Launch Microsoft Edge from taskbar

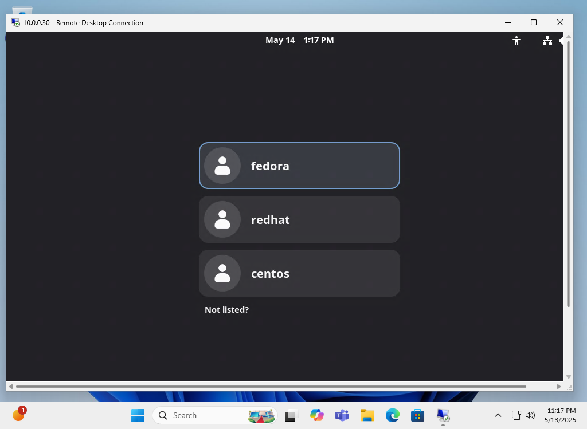point(392,415)
